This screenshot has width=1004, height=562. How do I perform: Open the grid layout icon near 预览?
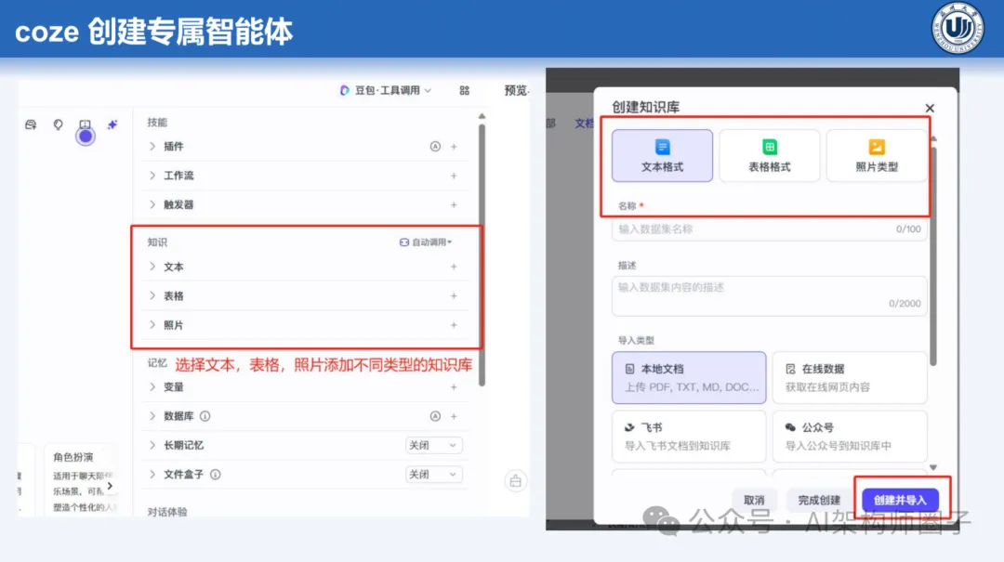coord(464,90)
